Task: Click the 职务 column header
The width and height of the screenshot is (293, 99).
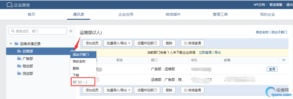Action: tap(120, 60)
